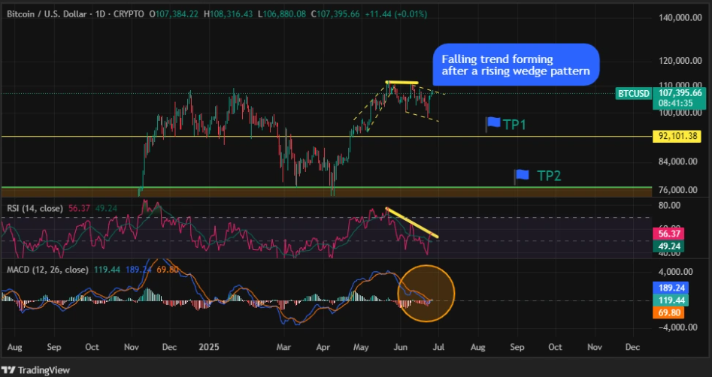
Task: Click the 2025 label on the time axis
Action: (x=209, y=348)
